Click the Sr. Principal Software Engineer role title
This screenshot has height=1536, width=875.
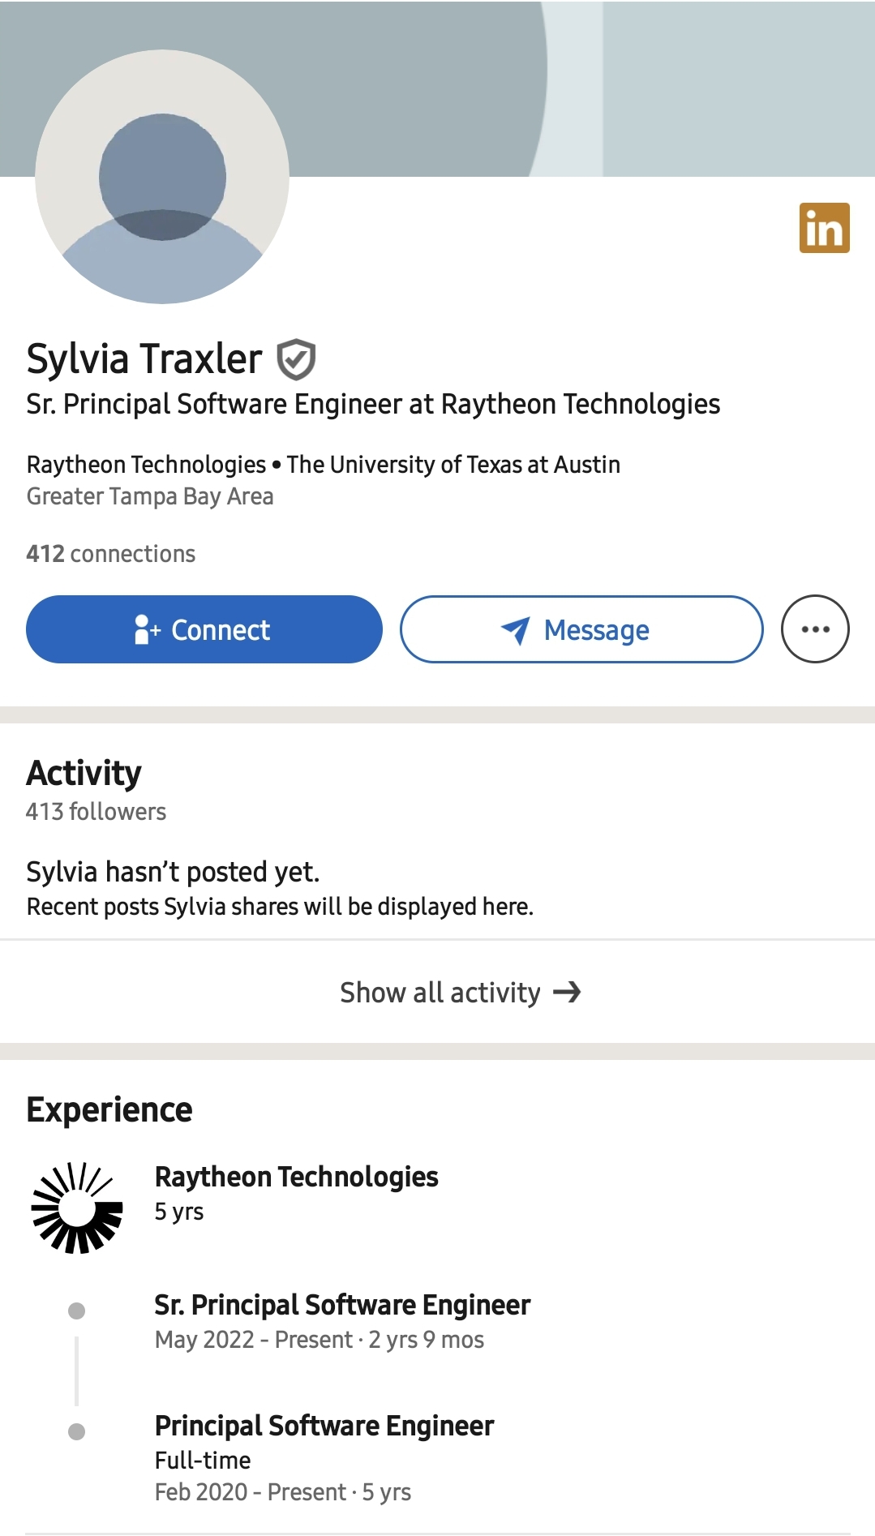click(342, 1305)
